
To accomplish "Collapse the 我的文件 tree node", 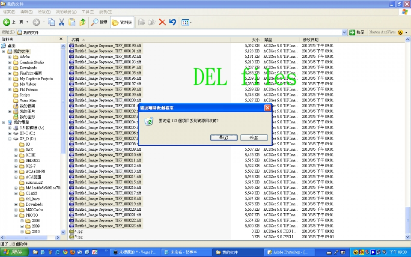I will click(4, 51).
